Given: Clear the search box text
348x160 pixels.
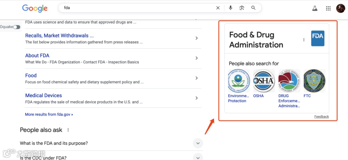Looking at the screenshot, I should click(218, 8).
